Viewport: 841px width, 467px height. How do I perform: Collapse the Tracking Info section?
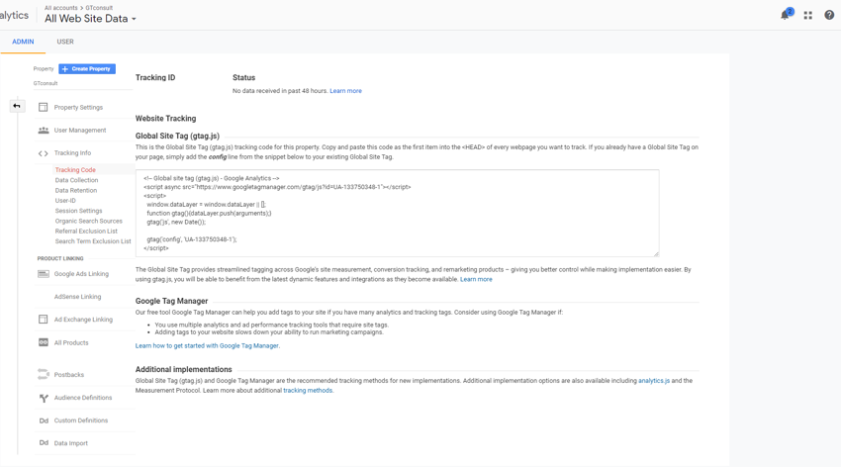[72, 153]
